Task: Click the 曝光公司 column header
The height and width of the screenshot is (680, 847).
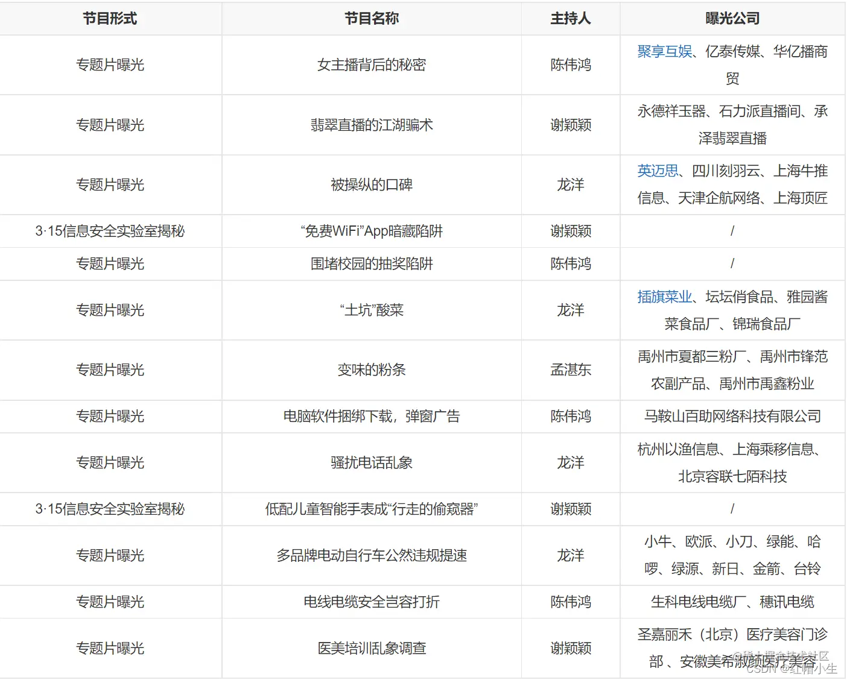Action: coord(732,19)
